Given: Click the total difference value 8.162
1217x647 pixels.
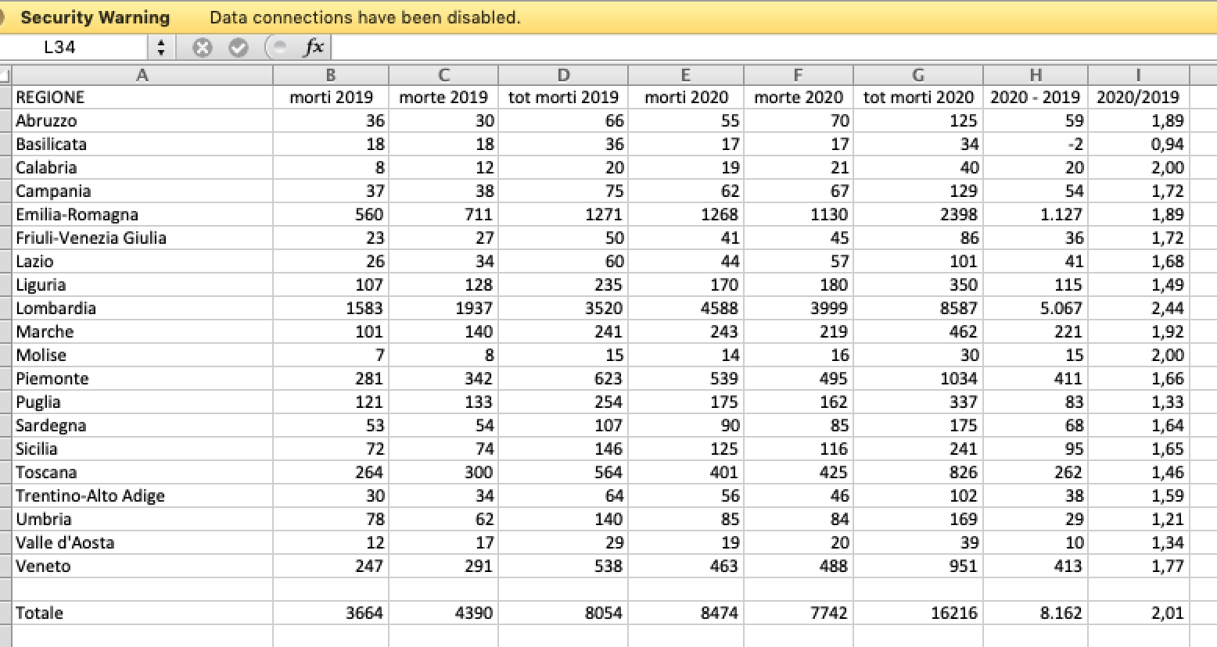Looking at the screenshot, I should click(x=1036, y=613).
